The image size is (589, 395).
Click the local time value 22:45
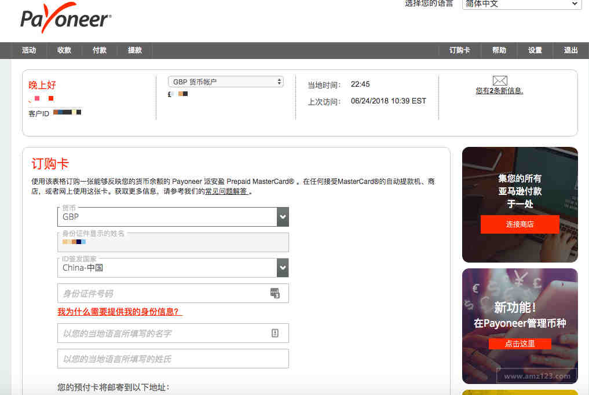(360, 84)
